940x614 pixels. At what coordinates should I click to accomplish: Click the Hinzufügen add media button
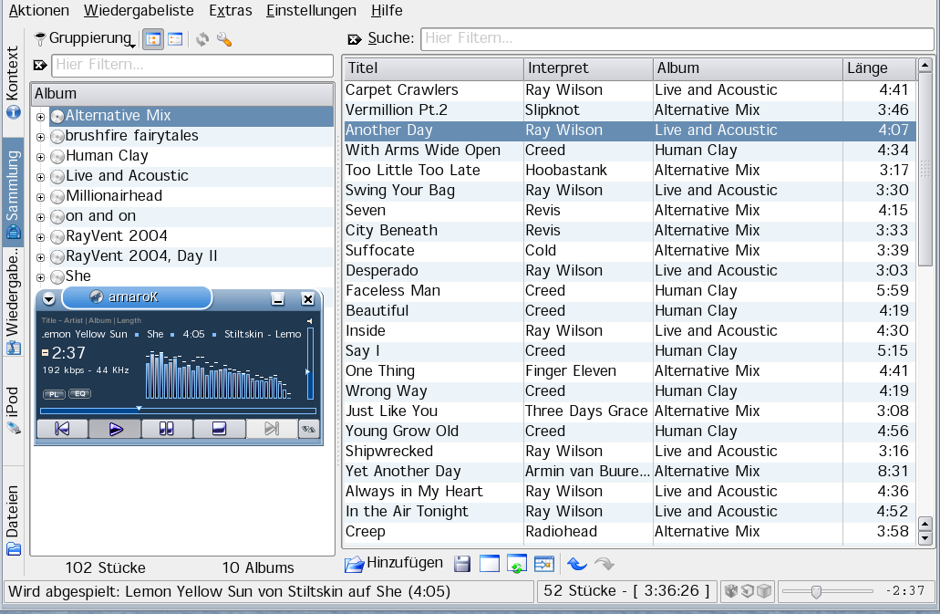(x=395, y=563)
